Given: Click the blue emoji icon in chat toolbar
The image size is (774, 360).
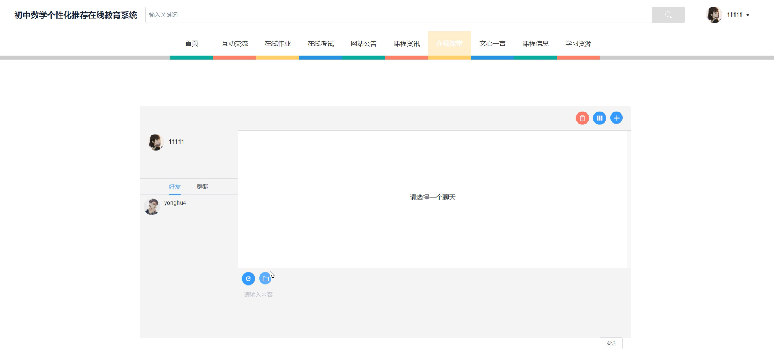Looking at the screenshot, I should tap(248, 279).
